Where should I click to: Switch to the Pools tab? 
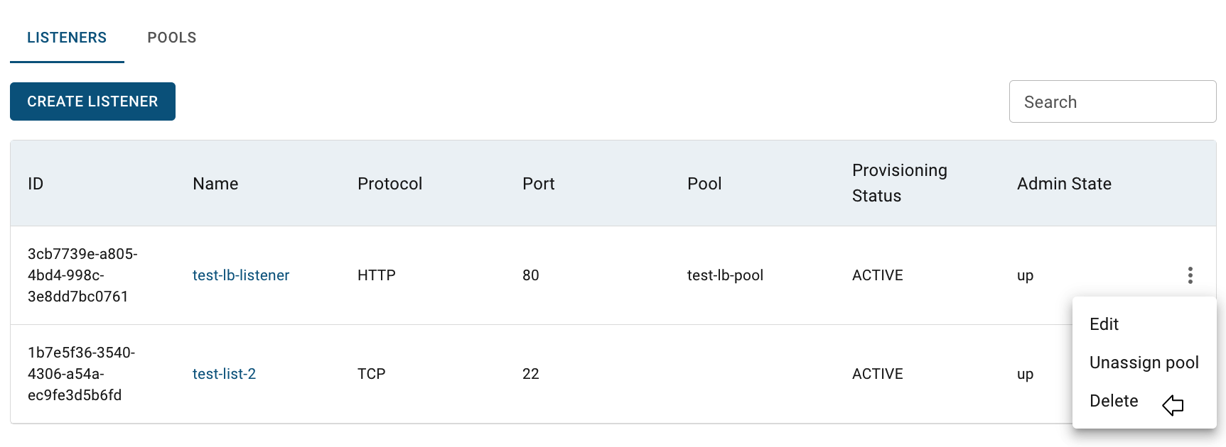point(172,38)
